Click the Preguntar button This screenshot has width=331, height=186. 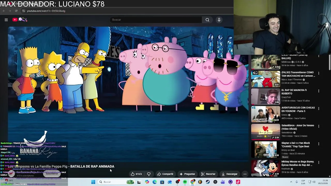coord(187,174)
